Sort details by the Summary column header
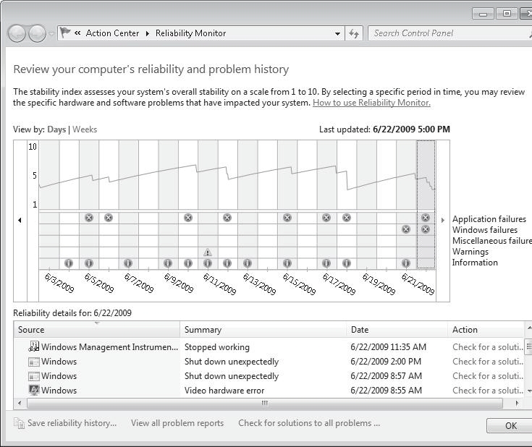Image resolution: width=532 pixels, height=447 pixels. (x=263, y=330)
